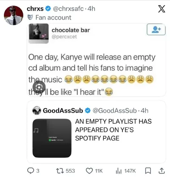Screen dimensions: 170x180
Task: Open the quoted tweet about empty playlist text
Action: 113,130
